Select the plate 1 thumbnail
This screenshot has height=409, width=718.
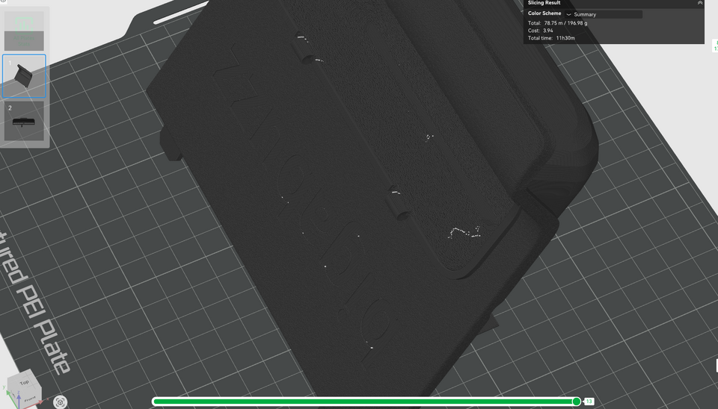(25, 76)
